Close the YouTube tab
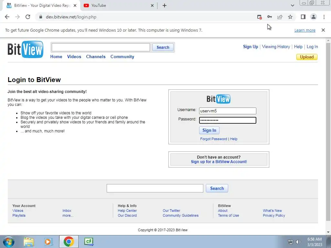The height and width of the screenshot is (248, 331). coord(152,5)
